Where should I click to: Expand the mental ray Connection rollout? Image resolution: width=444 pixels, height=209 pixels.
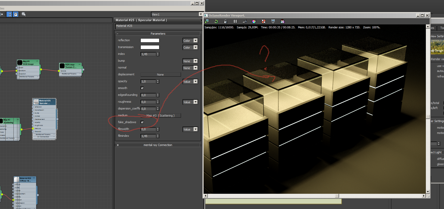click(158, 145)
